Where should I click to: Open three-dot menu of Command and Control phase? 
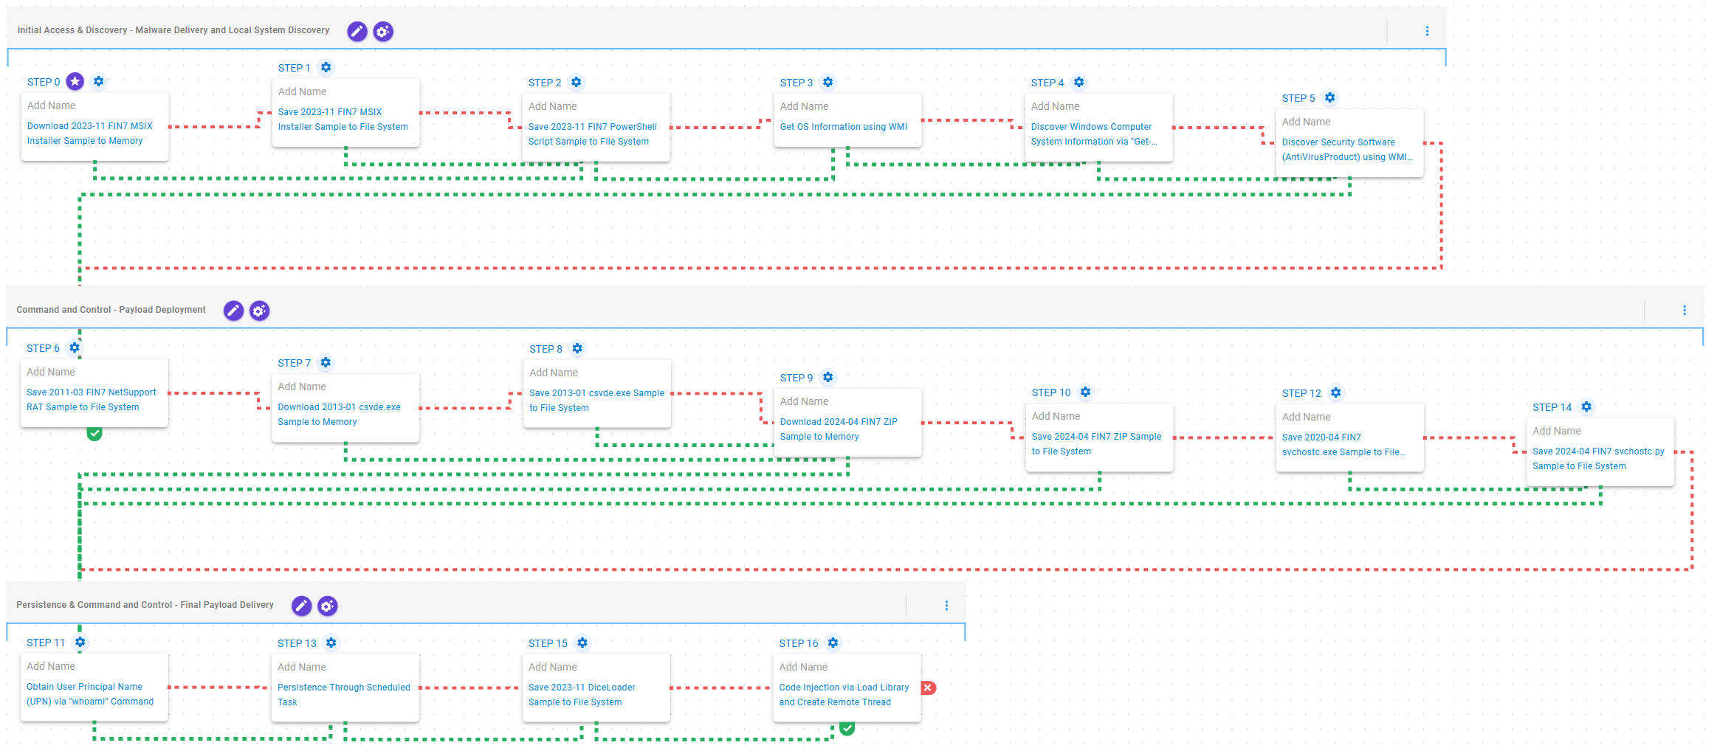click(x=1685, y=311)
